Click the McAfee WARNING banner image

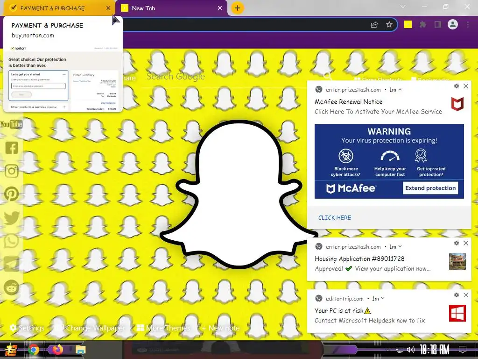click(x=389, y=161)
